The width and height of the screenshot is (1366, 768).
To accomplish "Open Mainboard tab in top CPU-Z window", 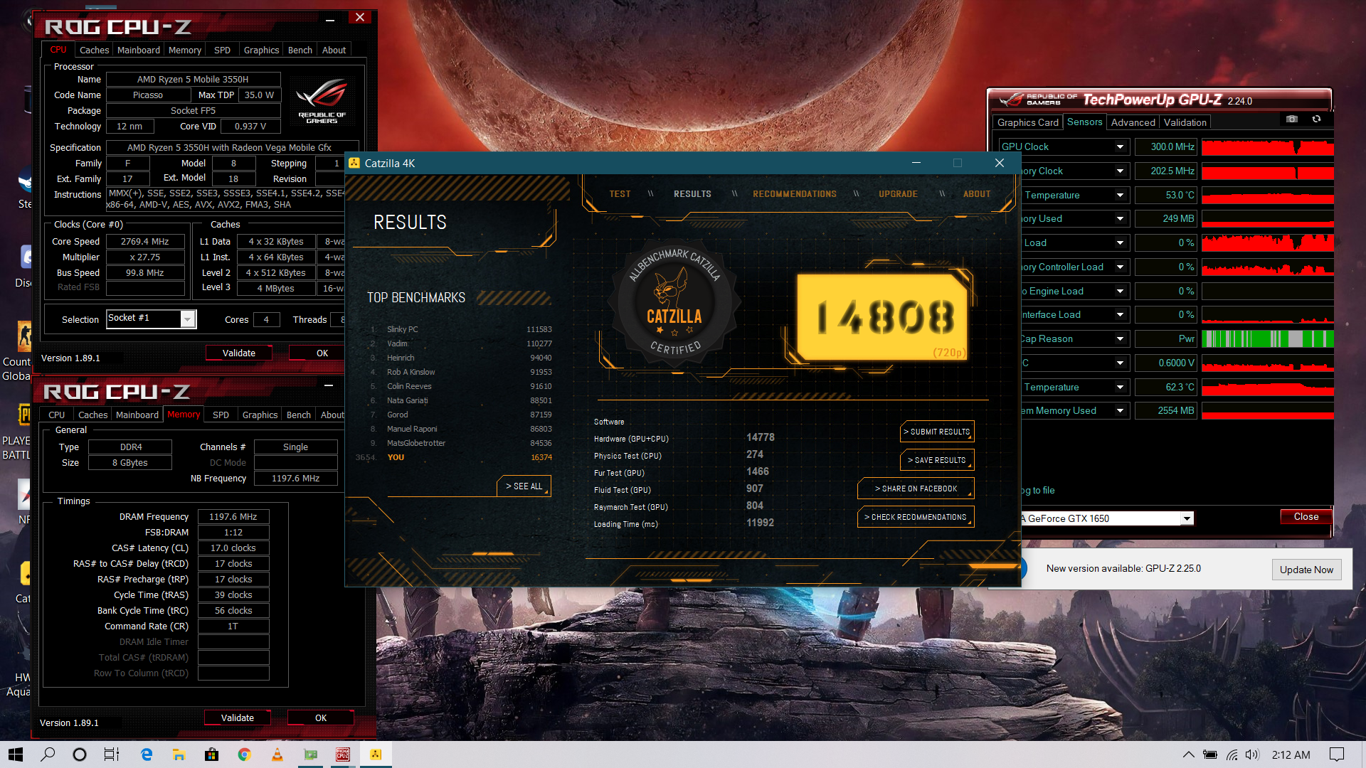I will 139,50.
